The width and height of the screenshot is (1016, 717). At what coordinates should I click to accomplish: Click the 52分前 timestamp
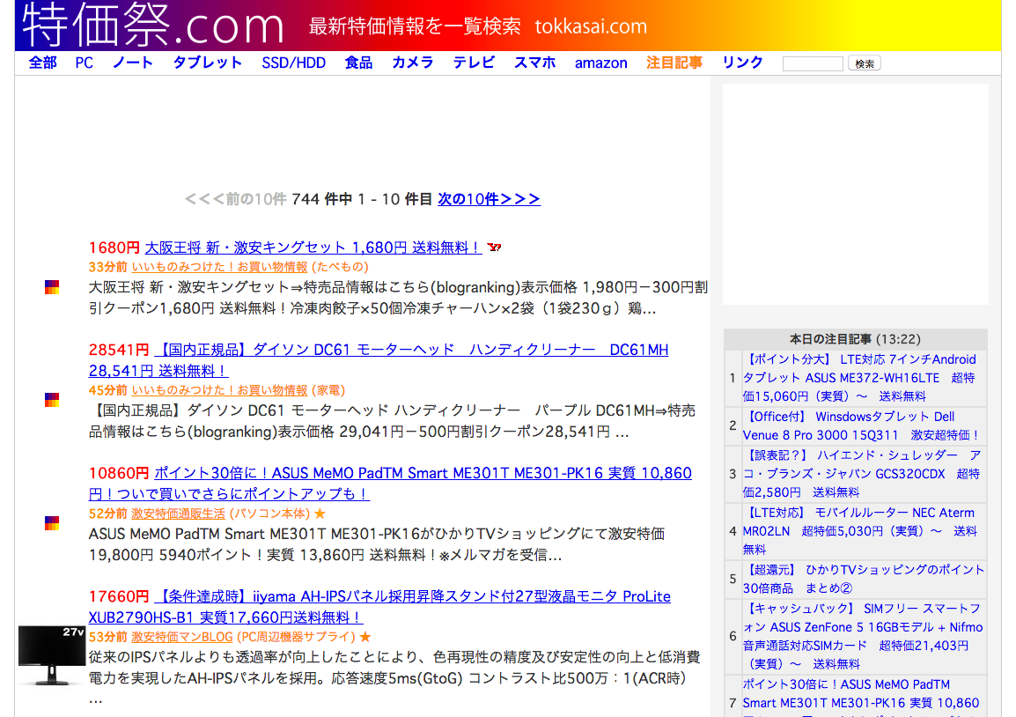click(107, 514)
